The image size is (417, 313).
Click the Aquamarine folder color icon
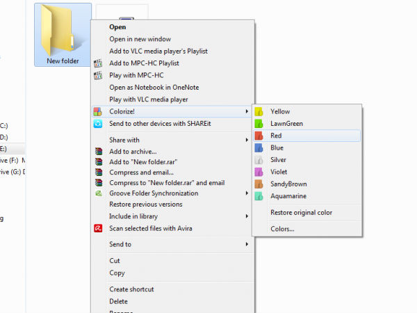point(259,196)
